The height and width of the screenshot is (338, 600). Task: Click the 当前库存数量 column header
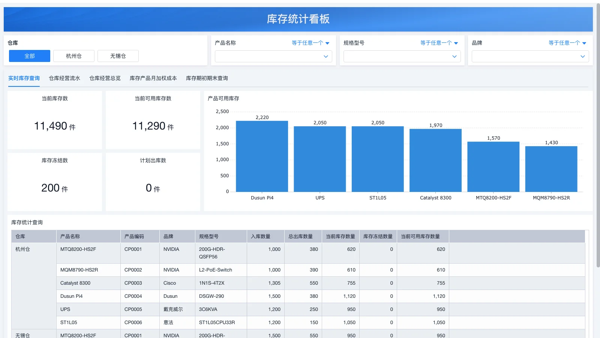340,236
